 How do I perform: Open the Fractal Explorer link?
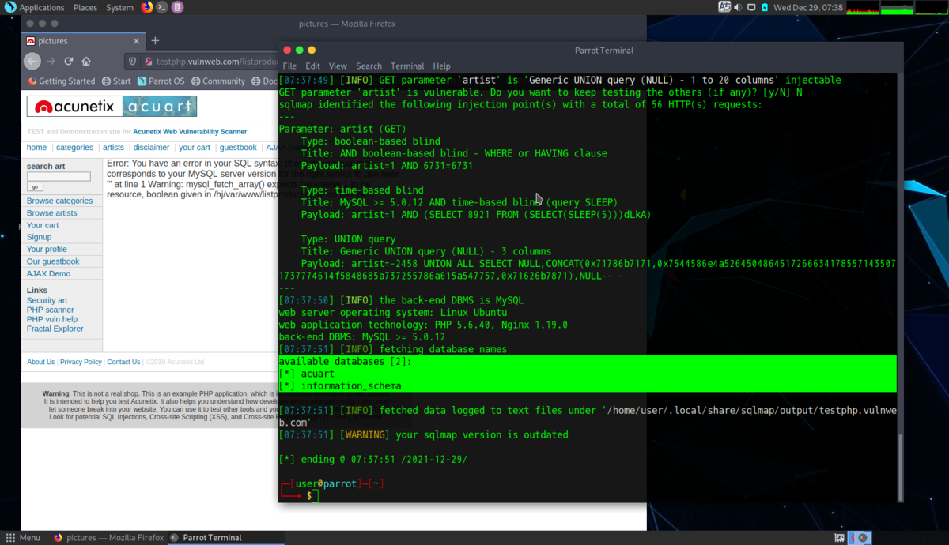(x=55, y=329)
